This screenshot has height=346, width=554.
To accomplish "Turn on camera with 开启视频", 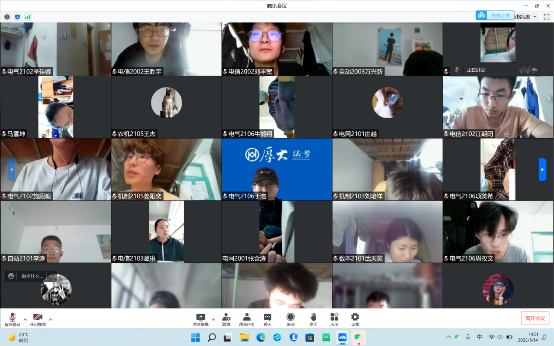I will click(38, 320).
